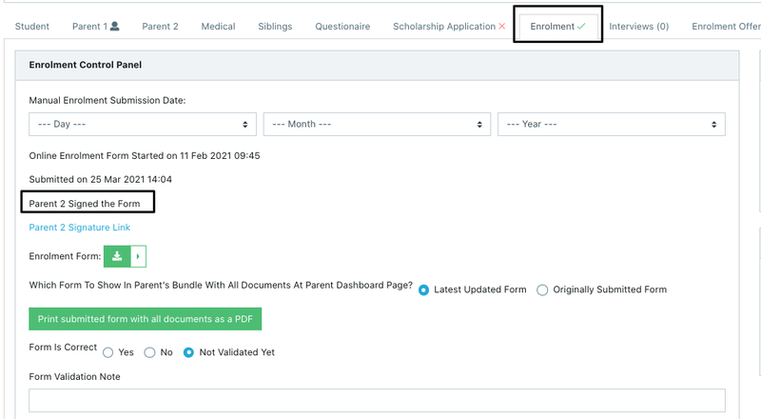Open the Parent 2 Signature Link
761x419 pixels.
pyautogui.click(x=80, y=228)
